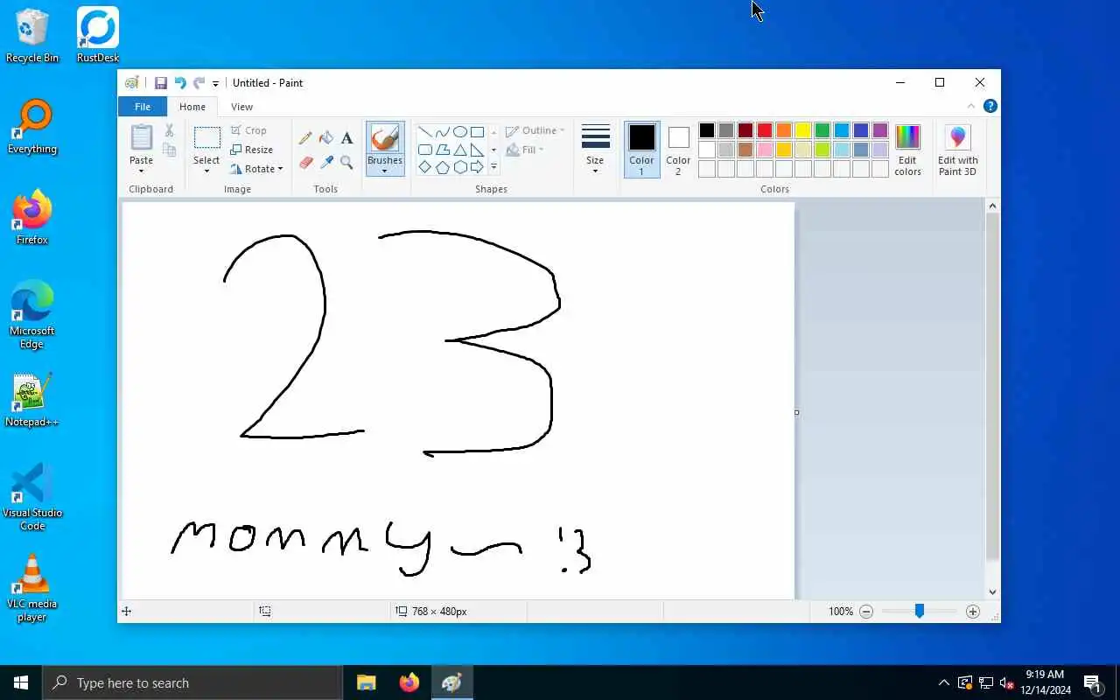
Task: Click the Copy icon in Clipboard group
Action: (169, 150)
